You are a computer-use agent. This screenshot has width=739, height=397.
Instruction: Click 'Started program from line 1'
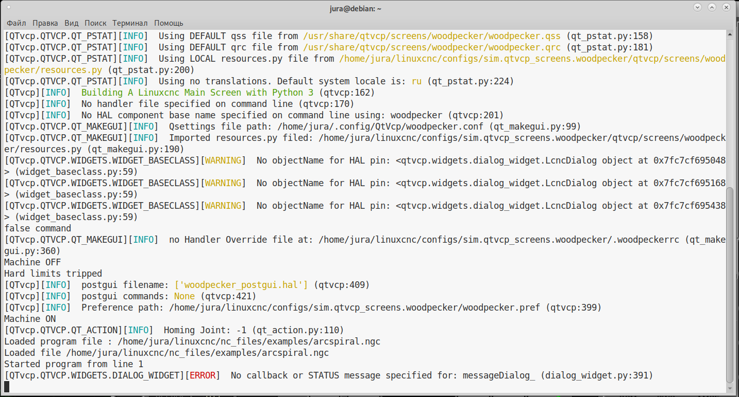click(x=74, y=364)
